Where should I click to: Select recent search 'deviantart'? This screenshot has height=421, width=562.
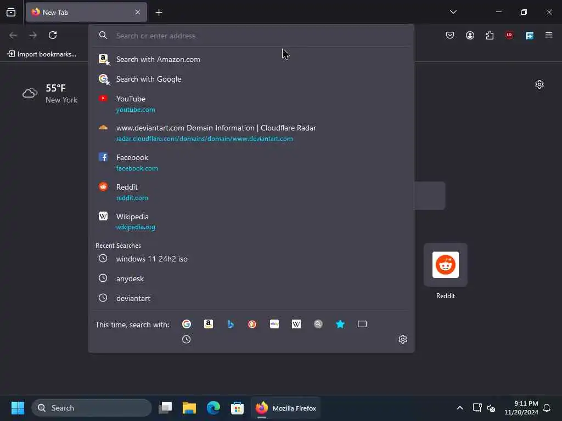pos(251,298)
